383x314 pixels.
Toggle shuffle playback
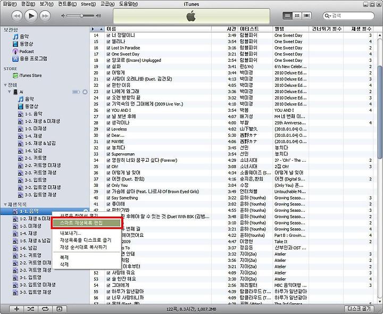(x=31, y=309)
